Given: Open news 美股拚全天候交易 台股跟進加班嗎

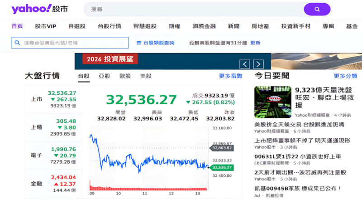Looking at the screenshot, I should [299, 124].
